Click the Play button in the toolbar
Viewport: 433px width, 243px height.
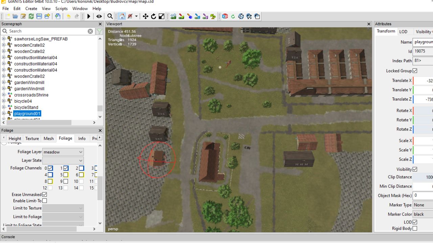click(89, 16)
